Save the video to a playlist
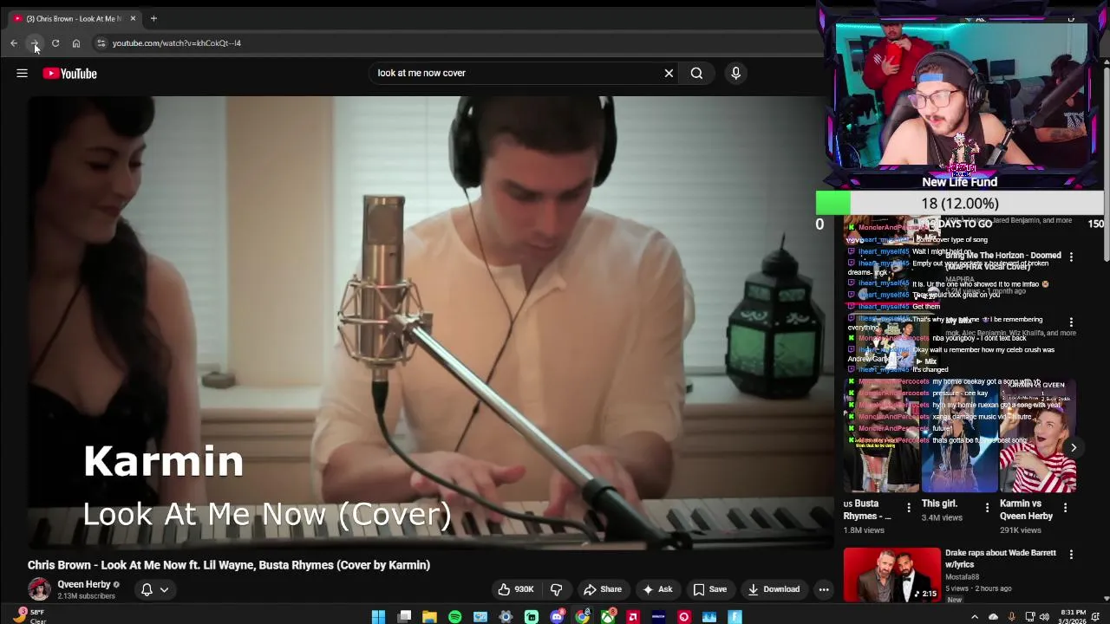Viewport: 1110px width, 624px height. 709,589
